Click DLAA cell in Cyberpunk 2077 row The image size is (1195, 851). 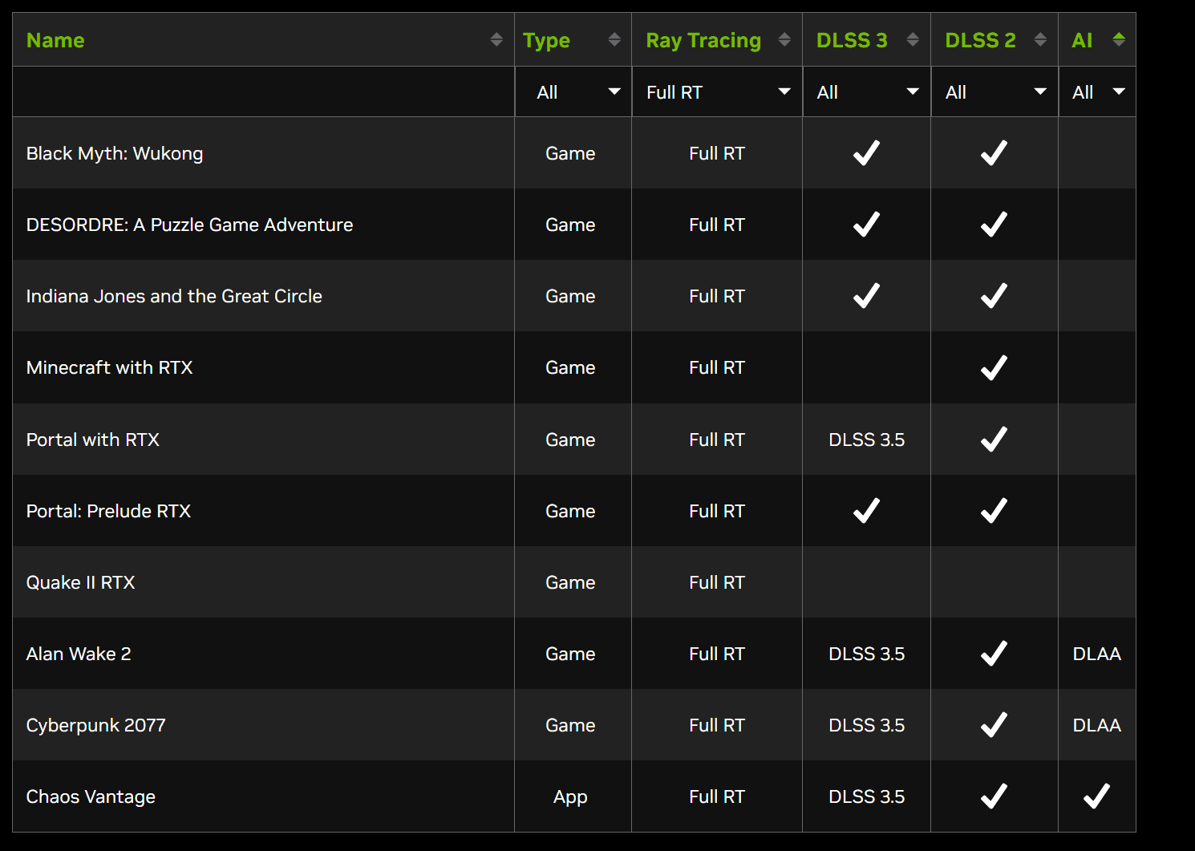coord(1097,725)
